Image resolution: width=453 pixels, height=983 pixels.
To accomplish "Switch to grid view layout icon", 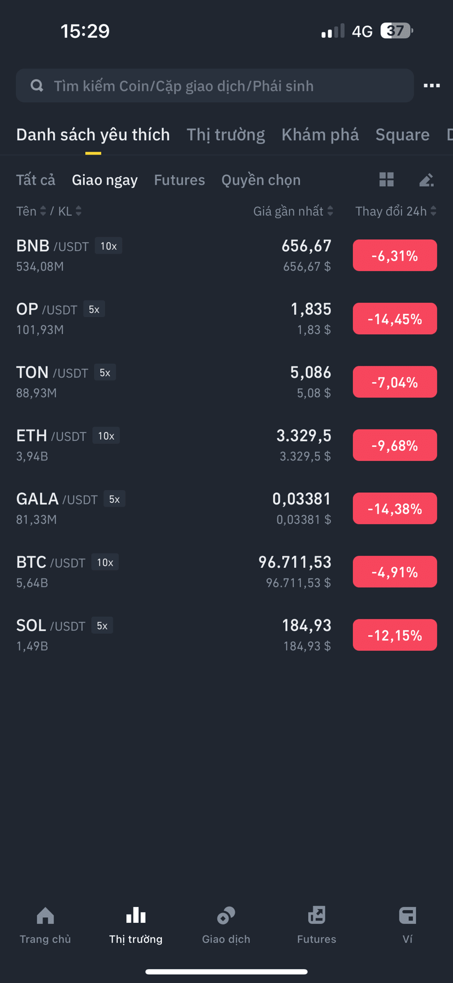I will coord(386,180).
